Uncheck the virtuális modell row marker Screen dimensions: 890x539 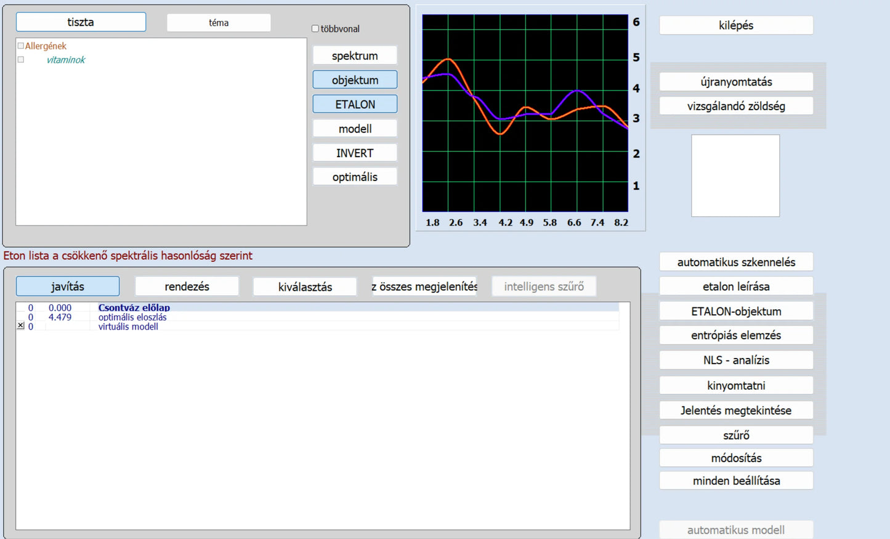point(21,326)
